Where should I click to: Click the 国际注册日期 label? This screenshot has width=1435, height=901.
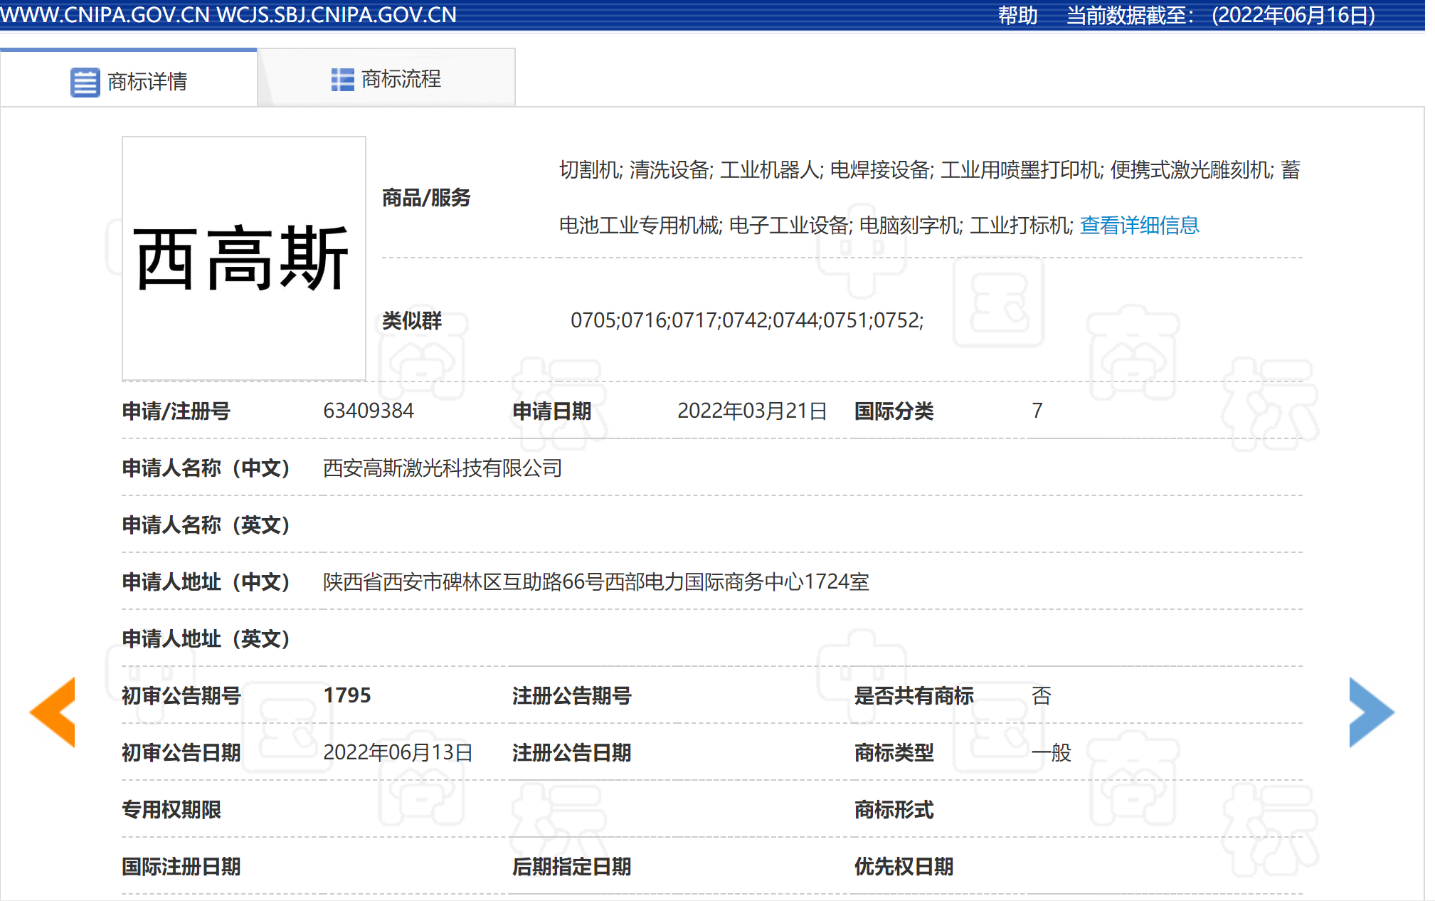(x=181, y=866)
